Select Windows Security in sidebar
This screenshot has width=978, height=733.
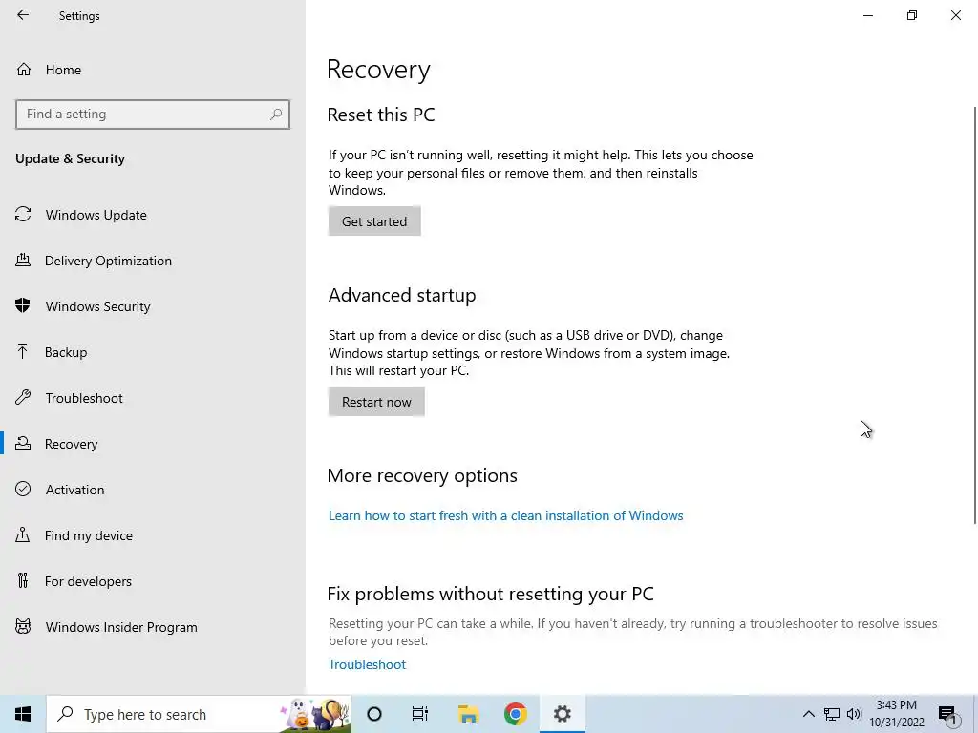point(98,306)
